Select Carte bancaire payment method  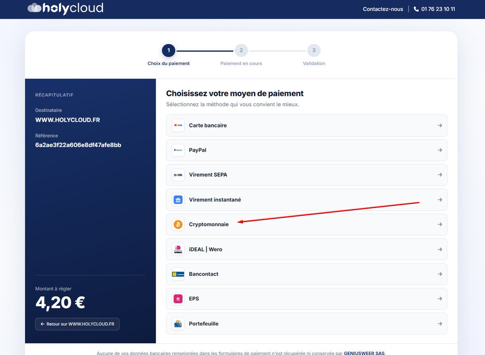point(307,125)
